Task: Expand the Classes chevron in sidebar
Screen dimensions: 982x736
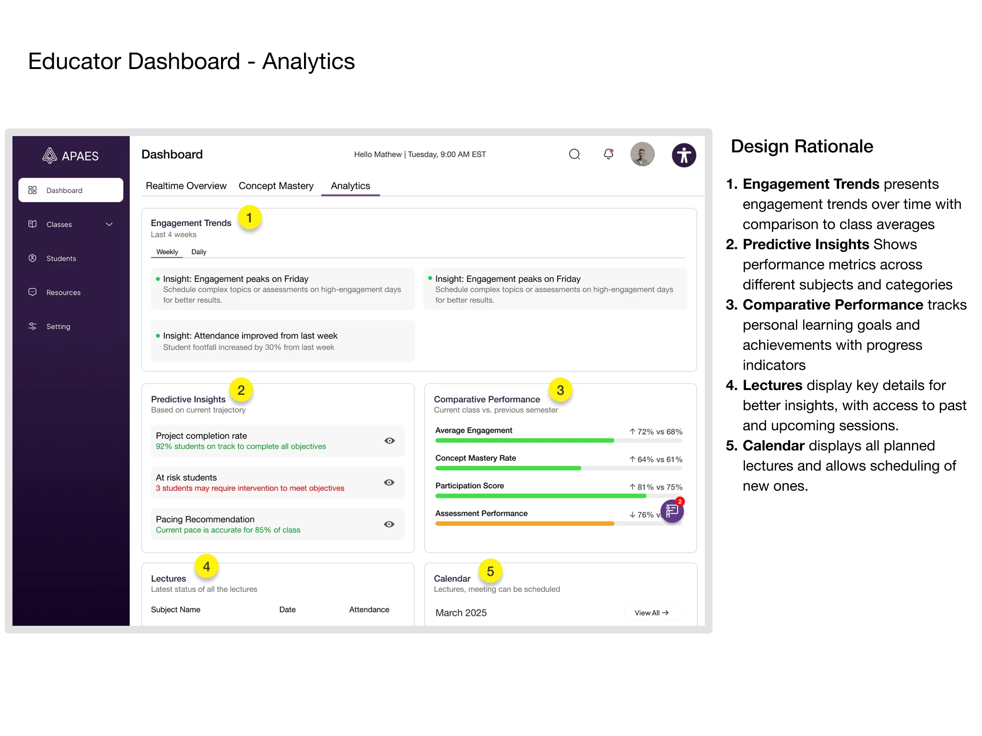Action: pyautogui.click(x=109, y=224)
